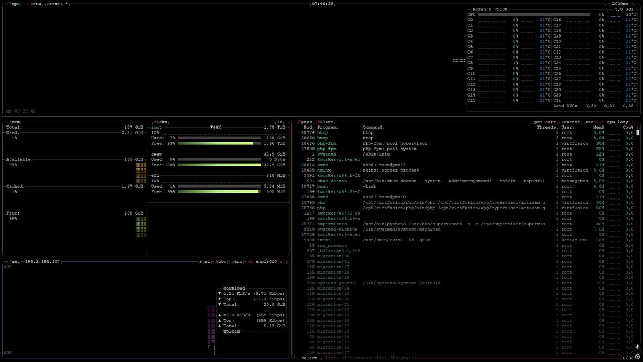Click the enp1s0f0 interface name

point(266,261)
